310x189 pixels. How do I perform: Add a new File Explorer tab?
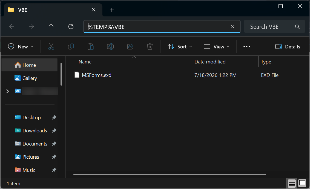(112, 10)
